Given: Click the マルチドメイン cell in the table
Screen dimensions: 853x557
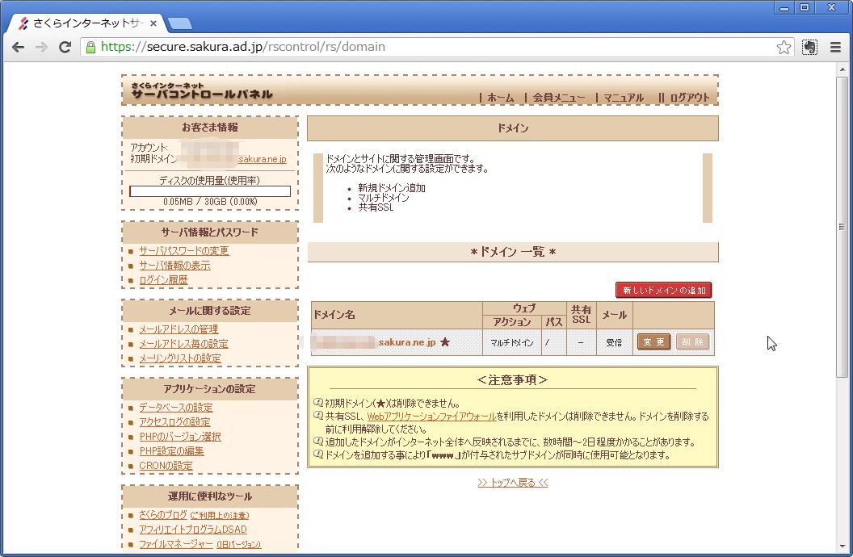Looking at the screenshot, I should [512, 343].
